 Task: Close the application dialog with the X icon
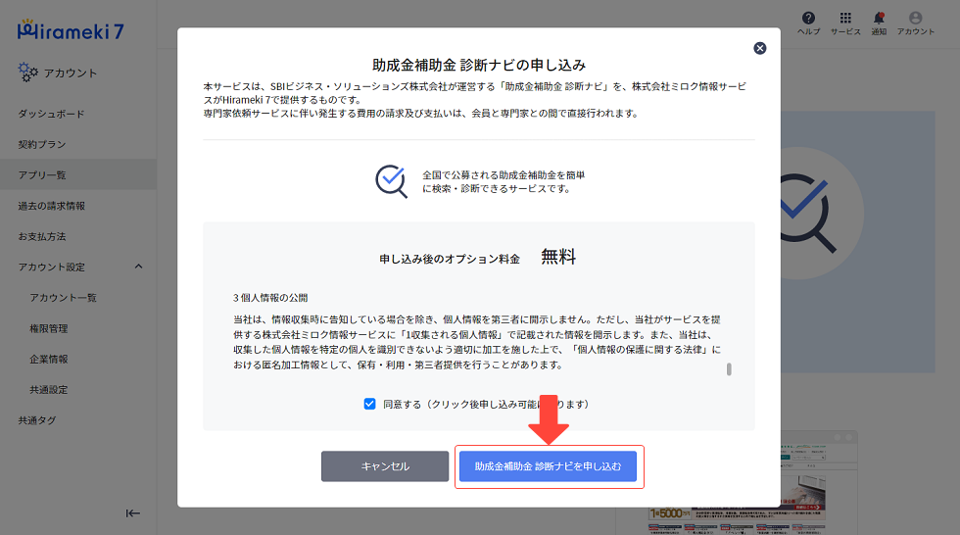(760, 48)
